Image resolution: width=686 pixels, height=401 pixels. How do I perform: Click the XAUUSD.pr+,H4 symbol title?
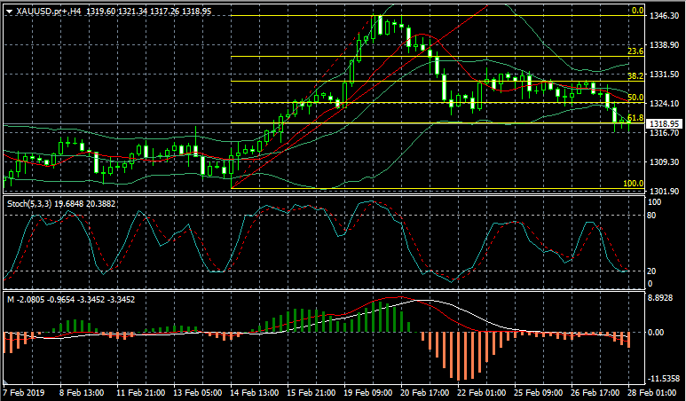(x=49, y=12)
